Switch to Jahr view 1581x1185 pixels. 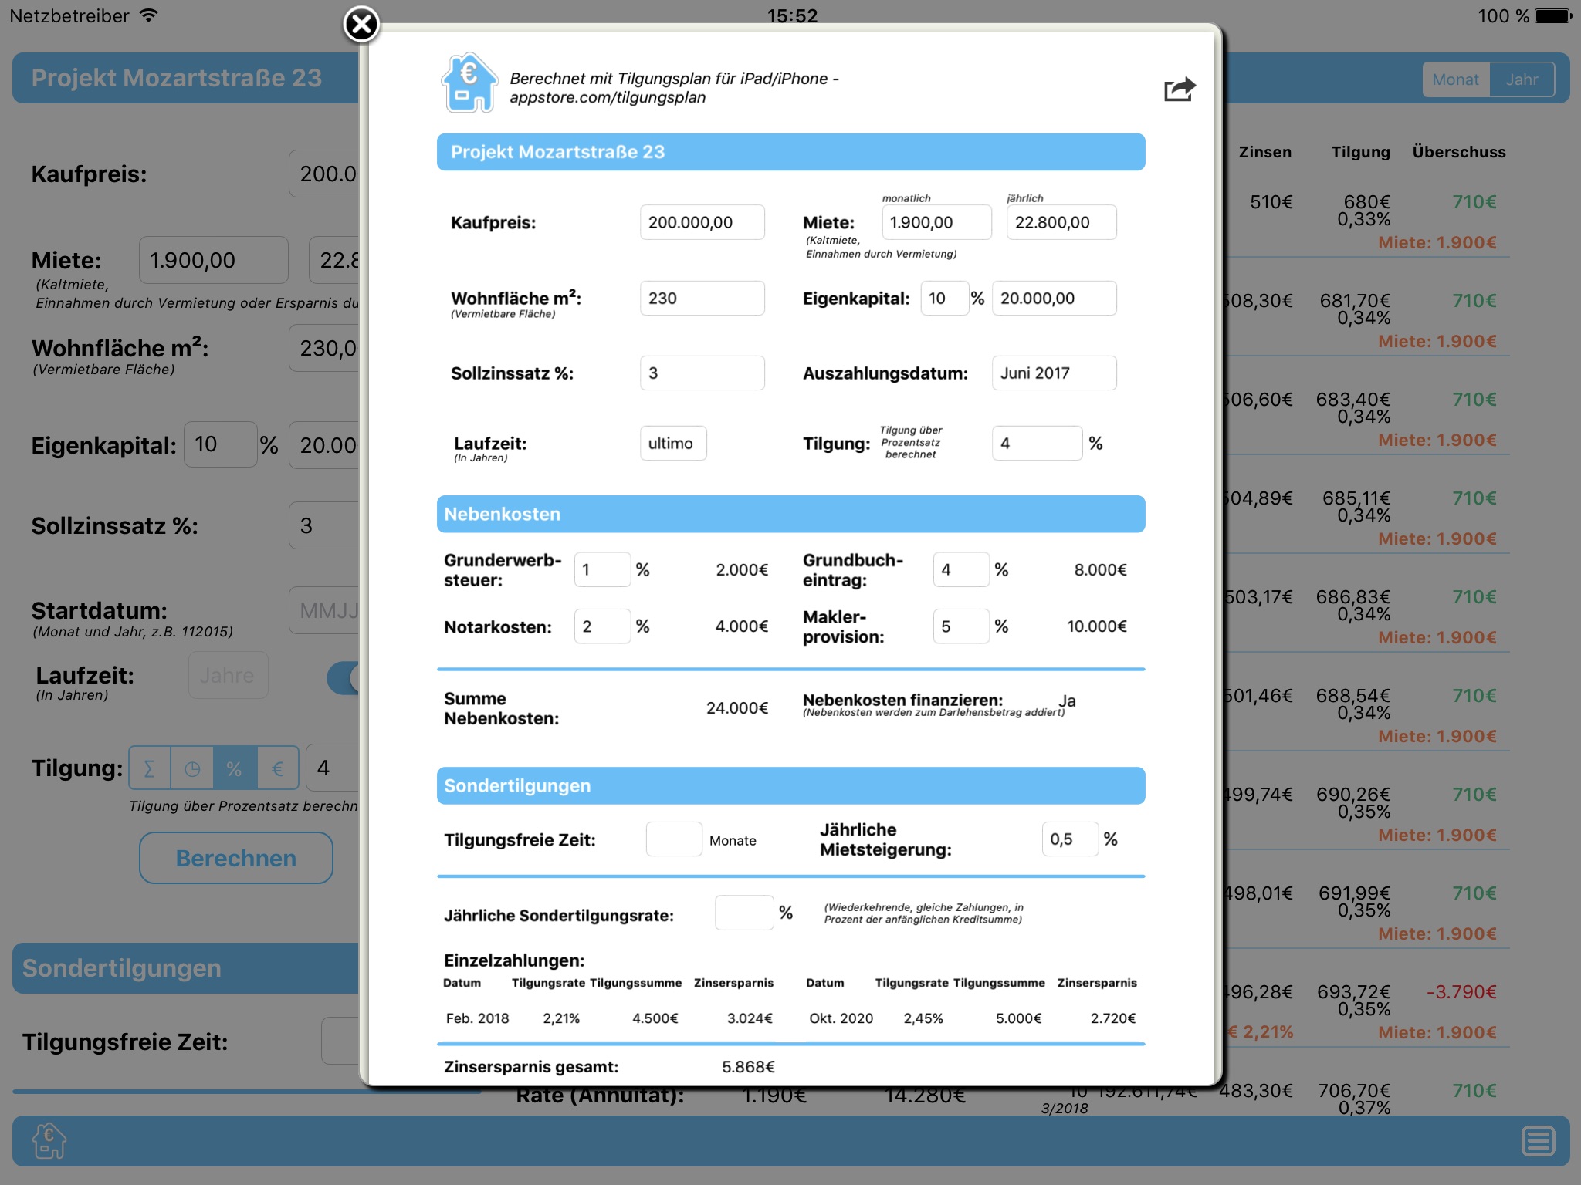click(x=1522, y=79)
